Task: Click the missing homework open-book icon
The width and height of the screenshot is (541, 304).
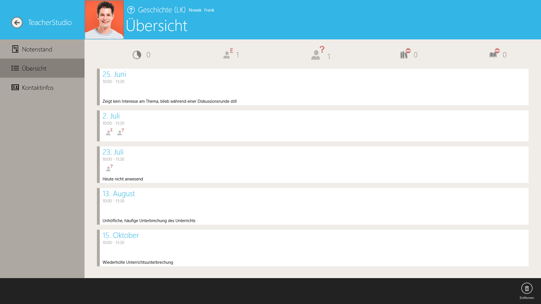Action: point(495,53)
